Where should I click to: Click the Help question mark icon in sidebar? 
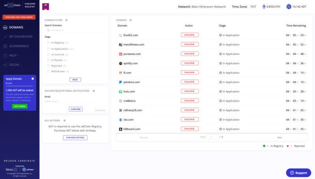[5, 56]
